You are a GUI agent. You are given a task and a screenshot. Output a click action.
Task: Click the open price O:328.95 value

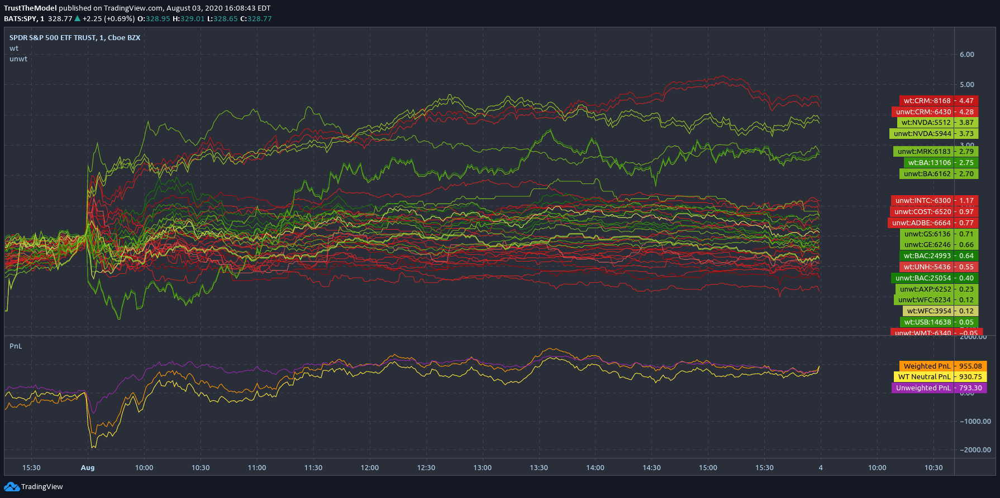pyautogui.click(x=154, y=19)
